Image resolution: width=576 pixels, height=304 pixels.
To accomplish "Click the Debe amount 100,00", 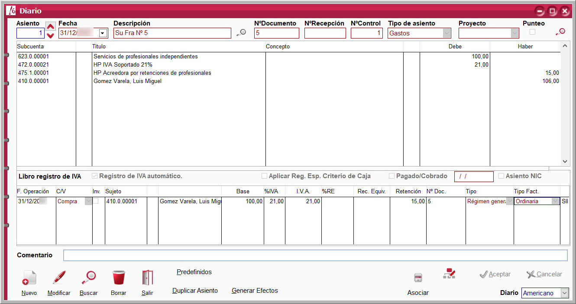I will click(x=480, y=57).
